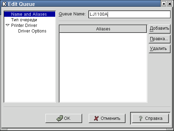Click the Добавить button
Screen dimensions: 174x131
coord(159,29)
